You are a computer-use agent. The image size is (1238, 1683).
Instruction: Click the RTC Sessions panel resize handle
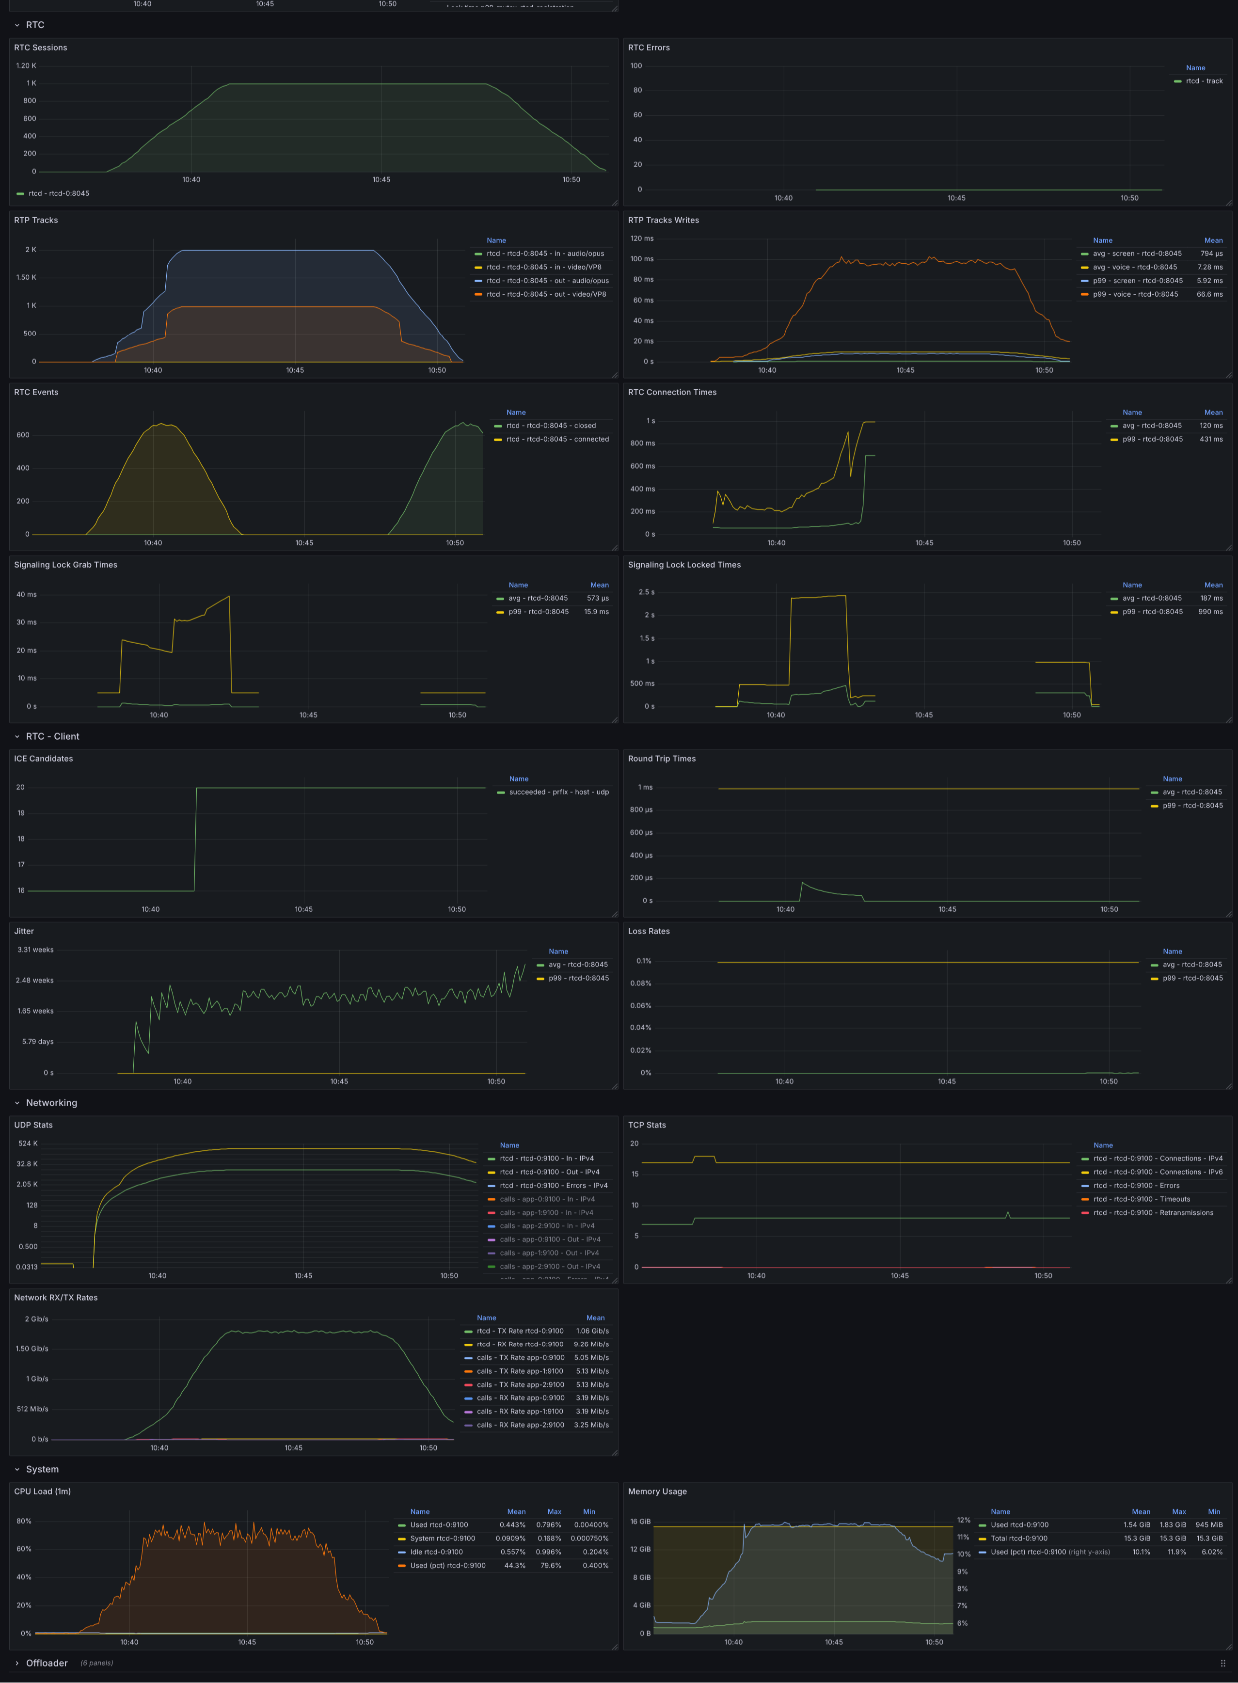point(615,202)
